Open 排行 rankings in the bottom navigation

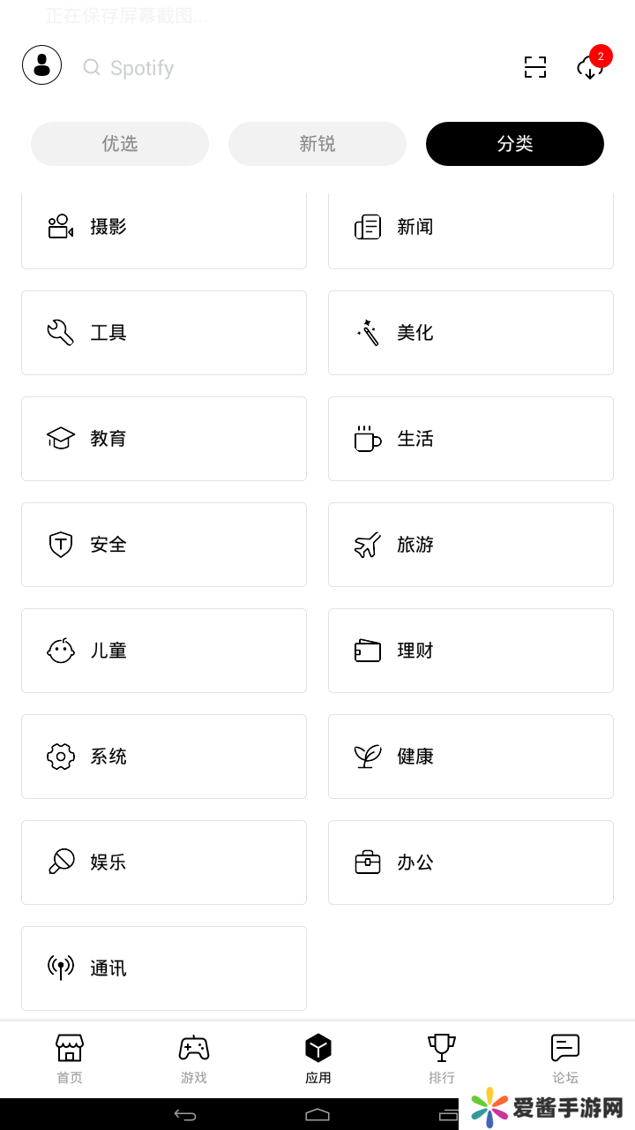(x=442, y=1058)
